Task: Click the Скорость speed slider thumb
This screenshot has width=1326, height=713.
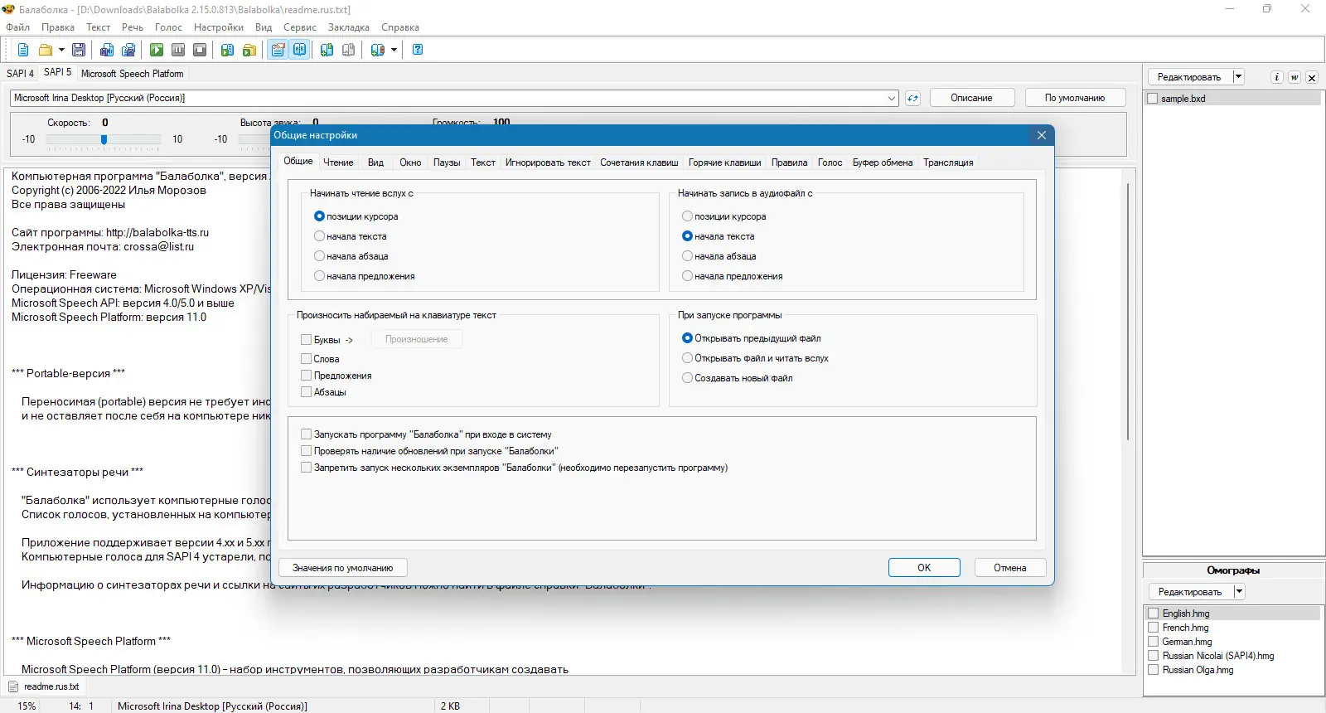Action: pyautogui.click(x=104, y=139)
